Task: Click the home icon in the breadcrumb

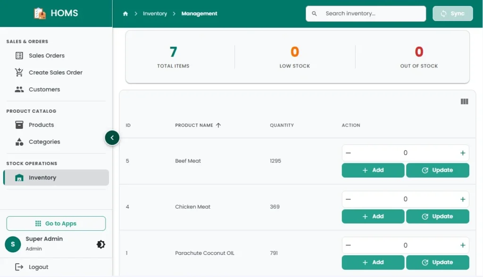Action: coord(125,14)
